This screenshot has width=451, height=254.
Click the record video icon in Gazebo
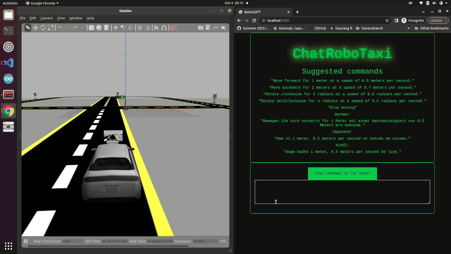coord(223,28)
